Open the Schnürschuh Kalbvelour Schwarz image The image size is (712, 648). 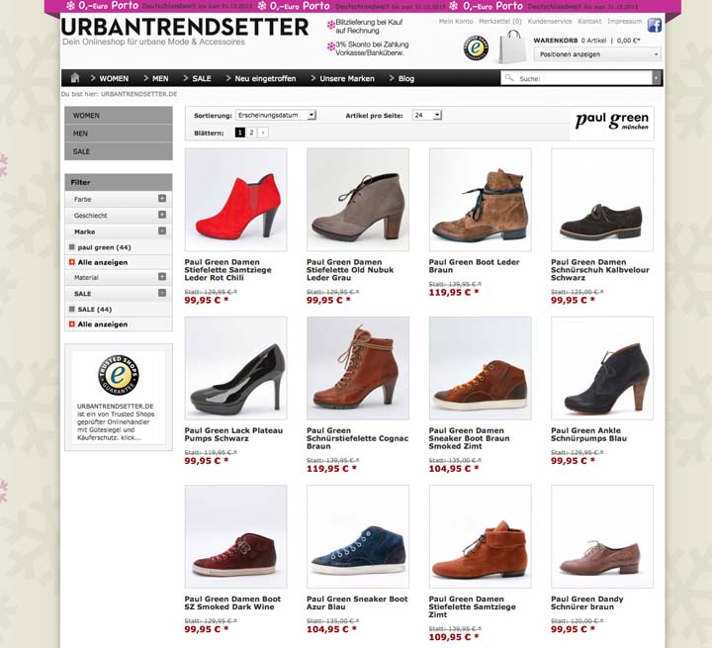click(602, 200)
